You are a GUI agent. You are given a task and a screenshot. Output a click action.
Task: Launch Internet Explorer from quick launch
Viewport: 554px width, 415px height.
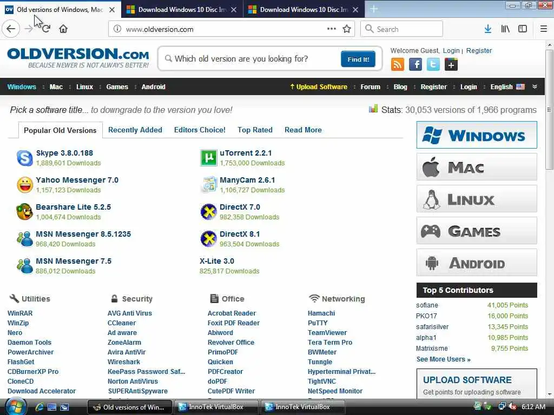[x=39, y=407]
